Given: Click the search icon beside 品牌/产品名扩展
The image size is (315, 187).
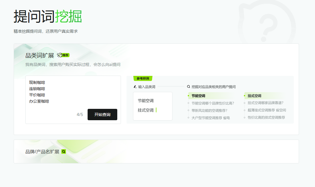Looking at the screenshot, I should [x=64, y=152].
